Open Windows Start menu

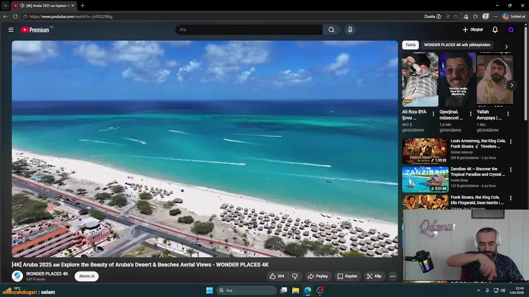(210, 290)
